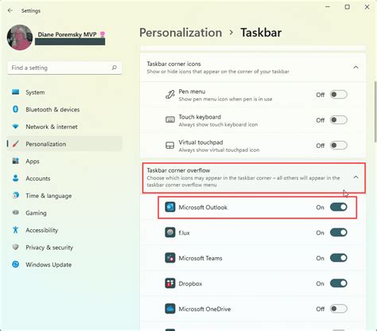Click the Microsoft Outlook app icon
Image resolution: width=377 pixels, height=331 pixels.
click(170, 207)
